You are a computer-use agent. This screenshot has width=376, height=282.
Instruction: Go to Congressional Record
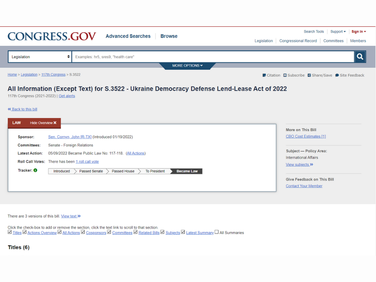pyautogui.click(x=298, y=41)
